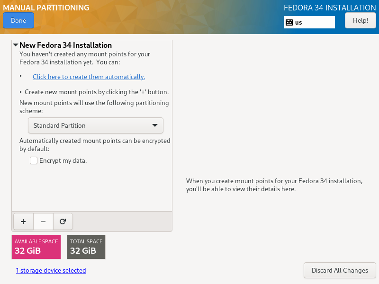Add a new mount point with the plus button
Screen dimensions: 379x284
pos(23,221)
